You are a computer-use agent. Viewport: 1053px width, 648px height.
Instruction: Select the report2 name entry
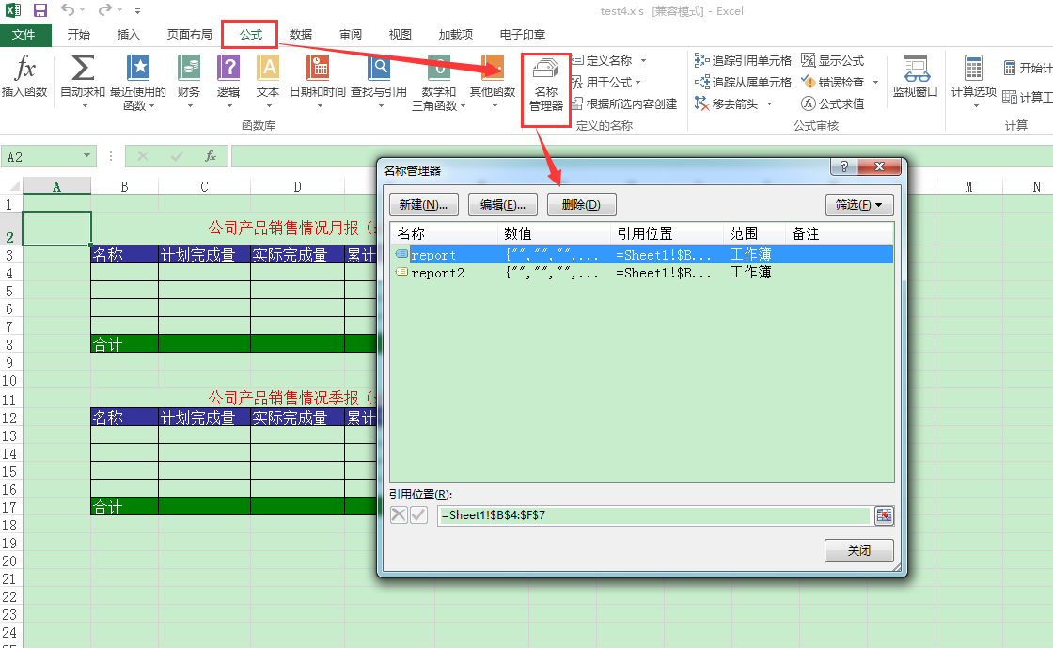pyautogui.click(x=438, y=273)
